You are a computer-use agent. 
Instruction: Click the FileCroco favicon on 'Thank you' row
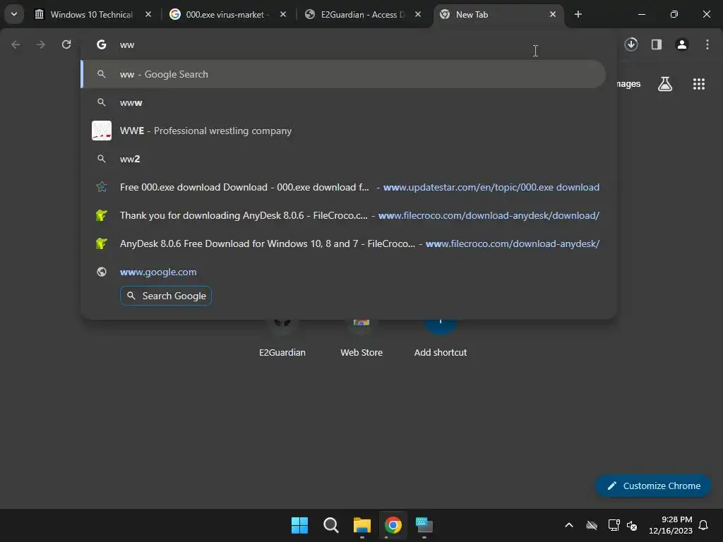[102, 215]
